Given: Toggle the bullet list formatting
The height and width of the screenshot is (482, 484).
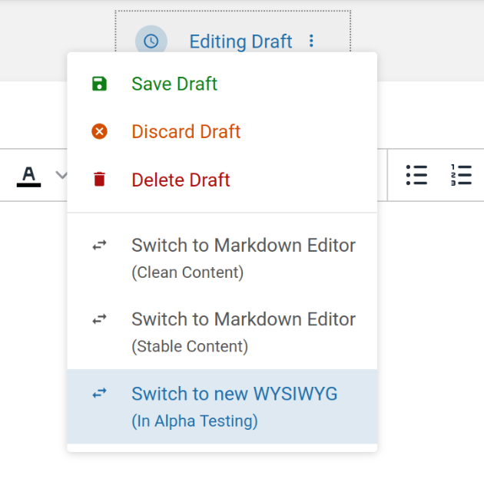Looking at the screenshot, I should coord(416,175).
